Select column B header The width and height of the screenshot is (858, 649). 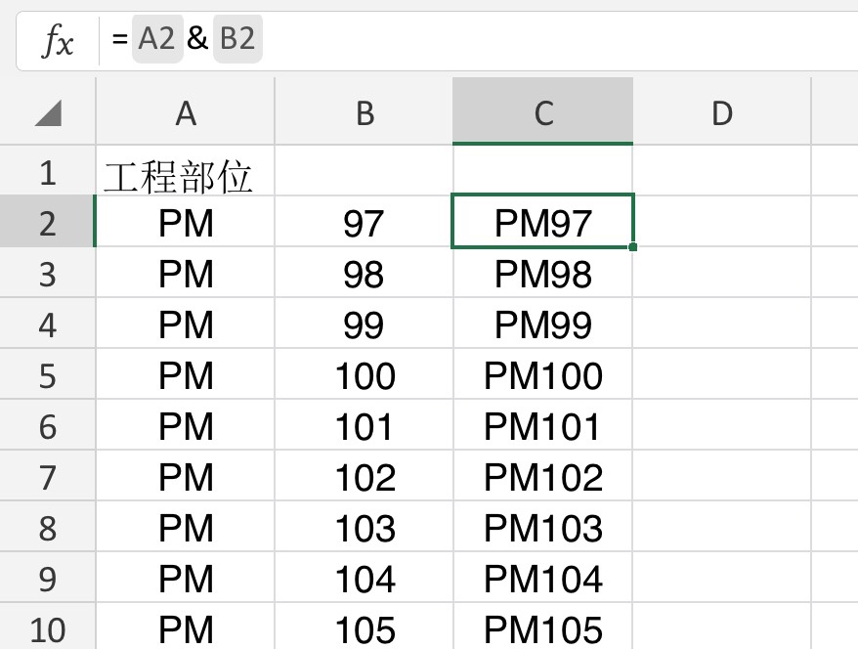coord(365,113)
